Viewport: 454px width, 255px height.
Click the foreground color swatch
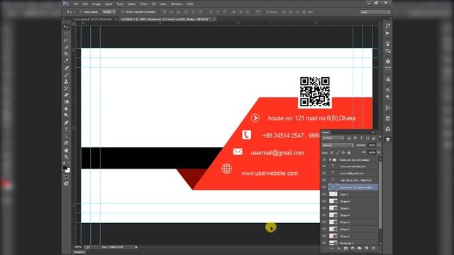point(65,168)
